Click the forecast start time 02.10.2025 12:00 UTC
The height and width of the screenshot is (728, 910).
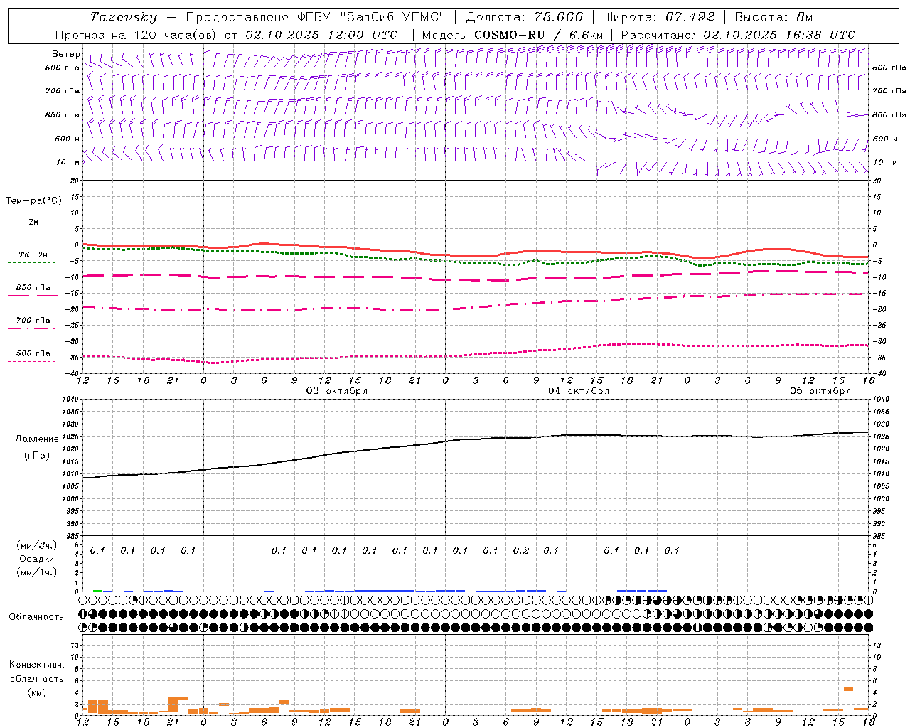[321, 35]
